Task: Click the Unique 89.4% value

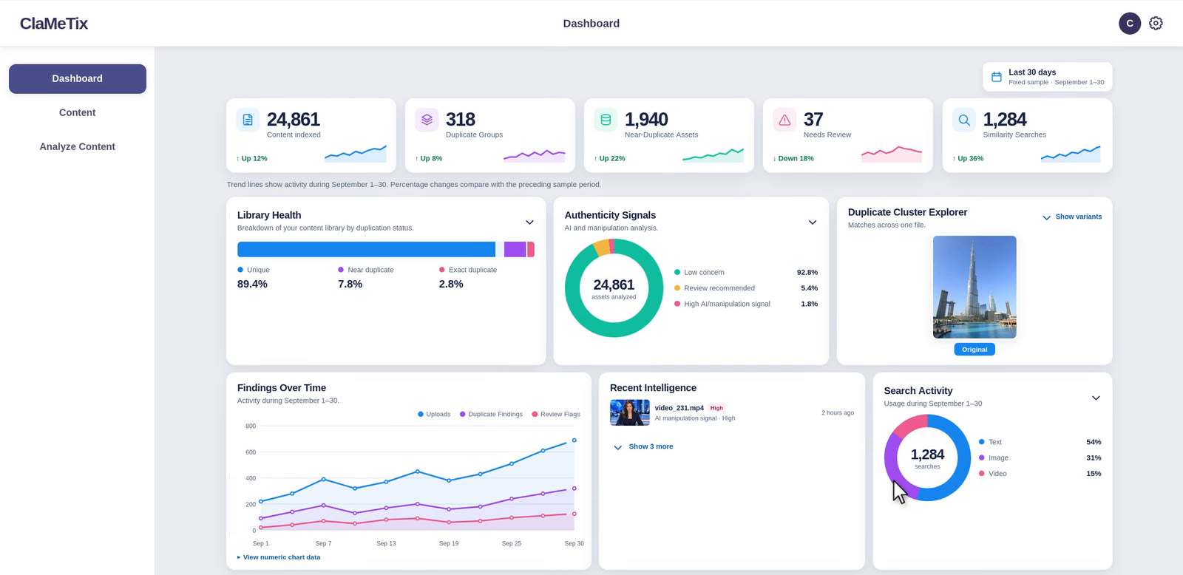Action: (252, 285)
